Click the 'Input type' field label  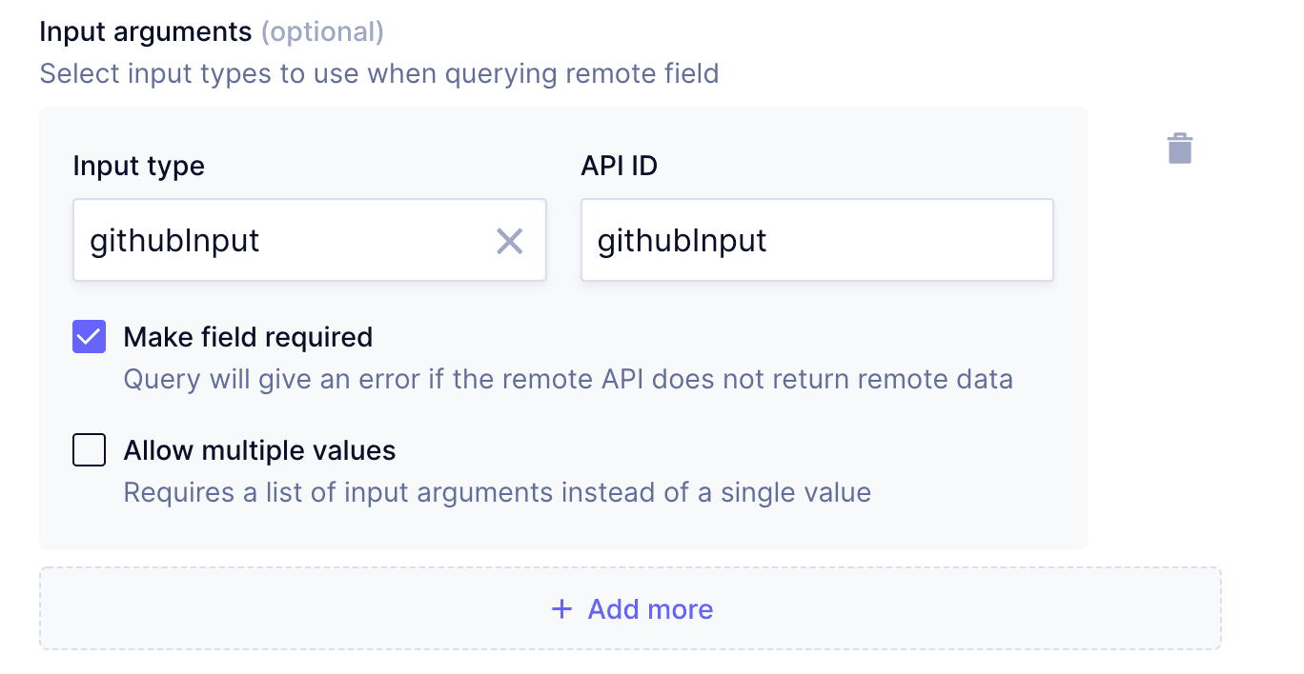pos(138,167)
